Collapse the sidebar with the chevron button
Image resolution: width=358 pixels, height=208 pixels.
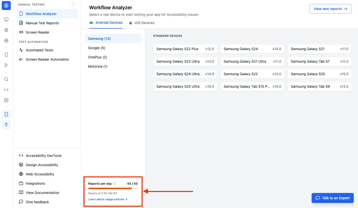coord(73,5)
